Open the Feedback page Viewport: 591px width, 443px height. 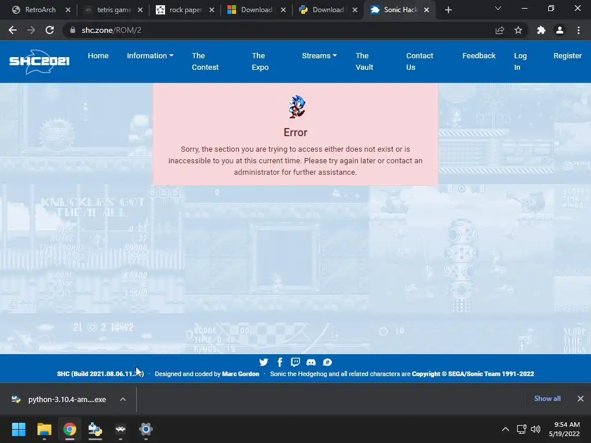[478, 56]
